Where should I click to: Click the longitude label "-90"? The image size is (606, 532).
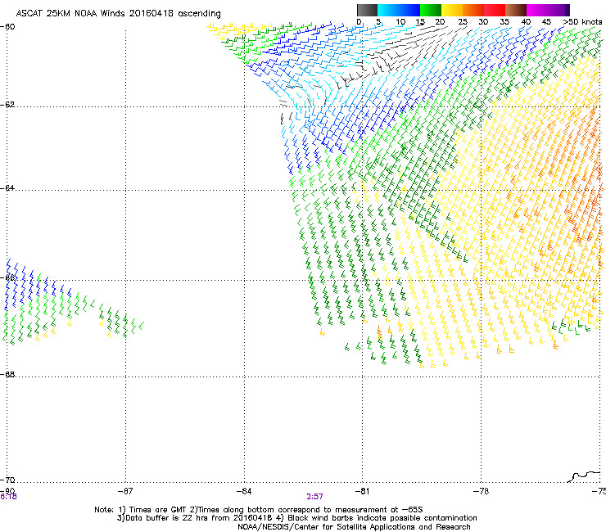(x=7, y=491)
